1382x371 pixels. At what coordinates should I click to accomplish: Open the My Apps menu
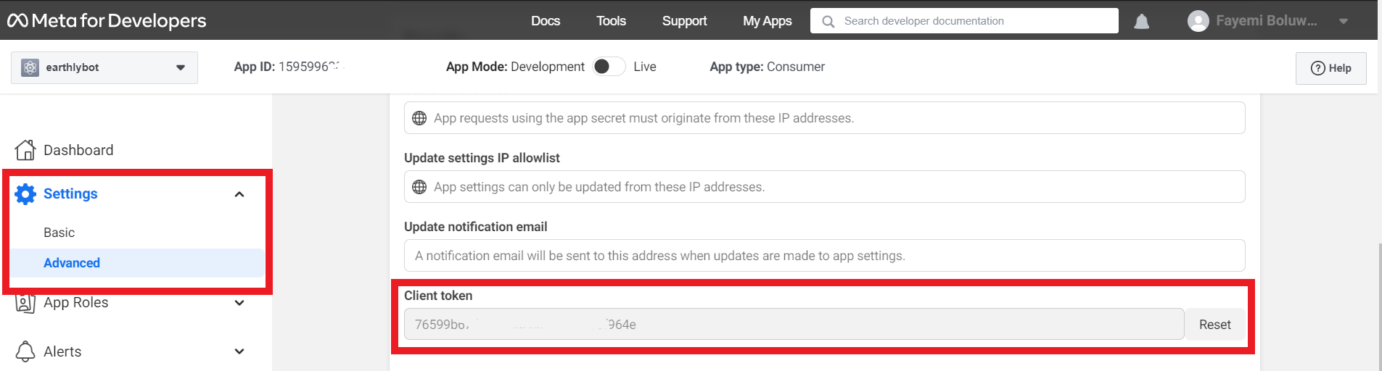tap(767, 21)
